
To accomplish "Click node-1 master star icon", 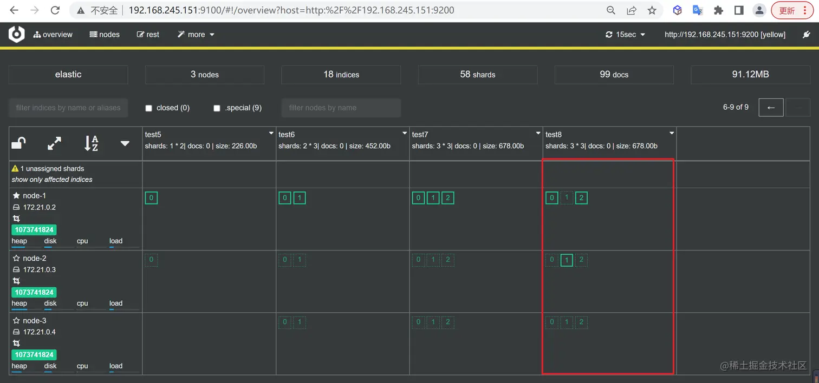I will point(16,195).
